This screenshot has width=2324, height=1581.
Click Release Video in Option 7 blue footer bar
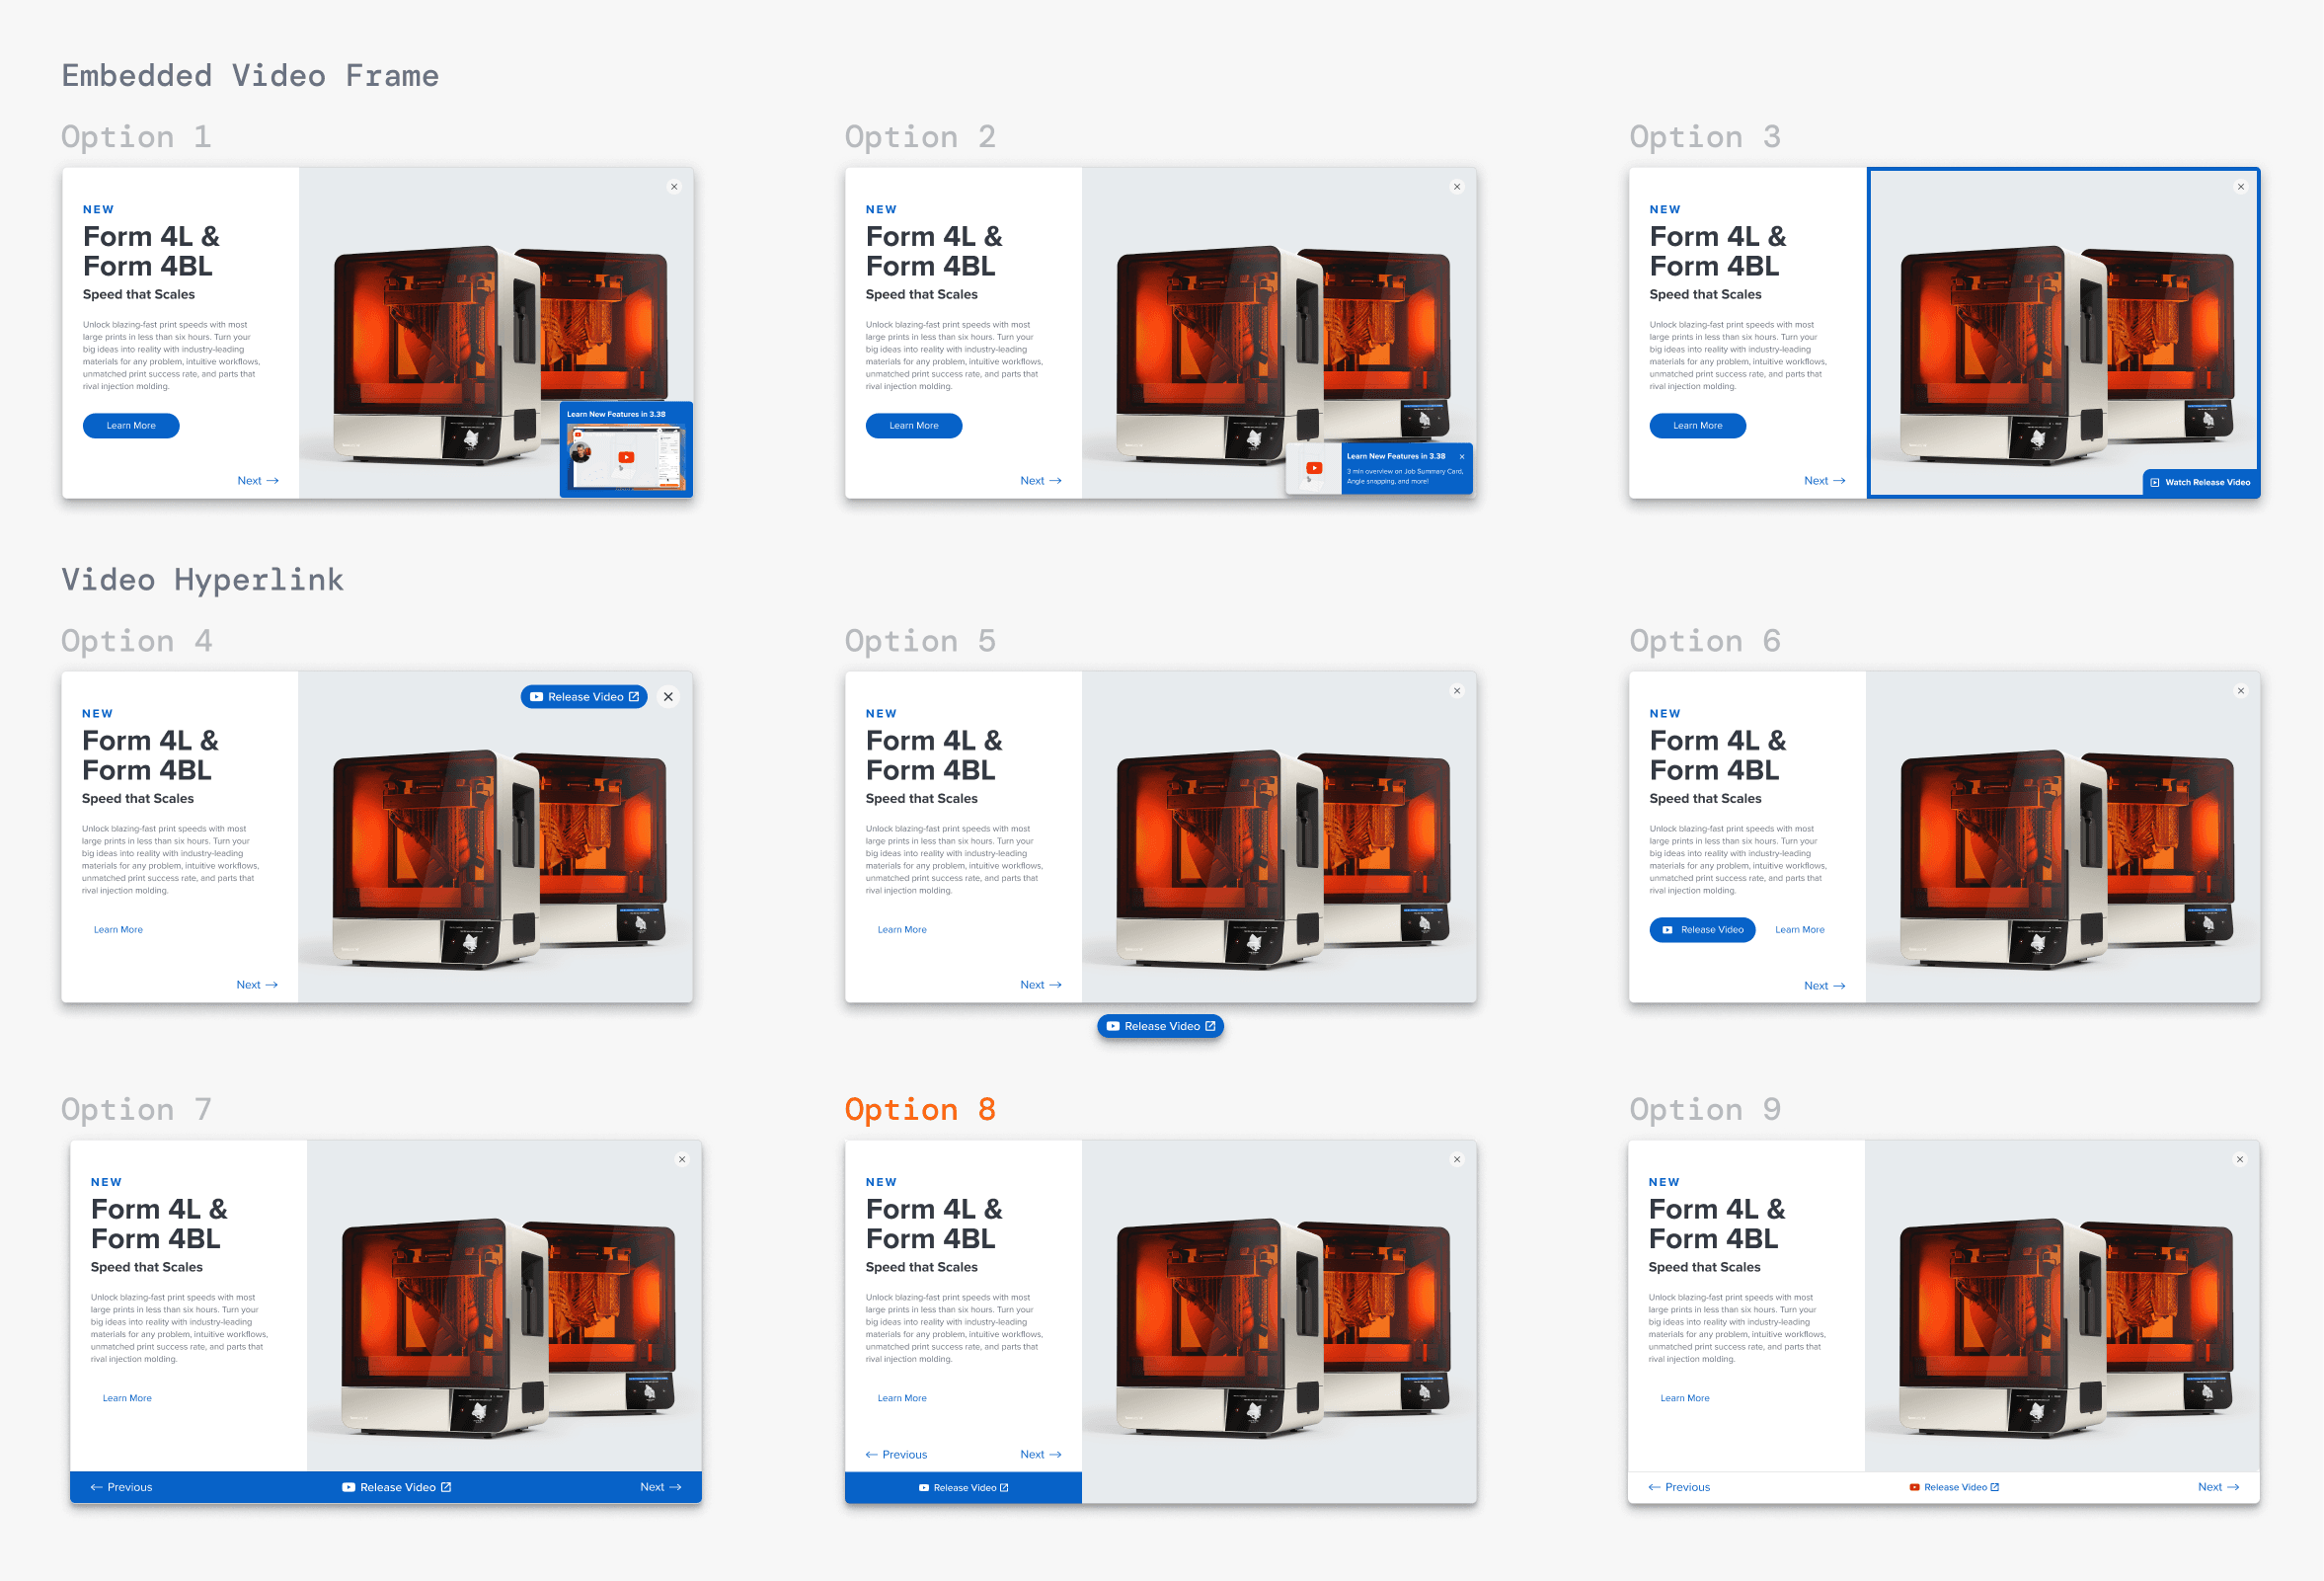[x=396, y=1487]
